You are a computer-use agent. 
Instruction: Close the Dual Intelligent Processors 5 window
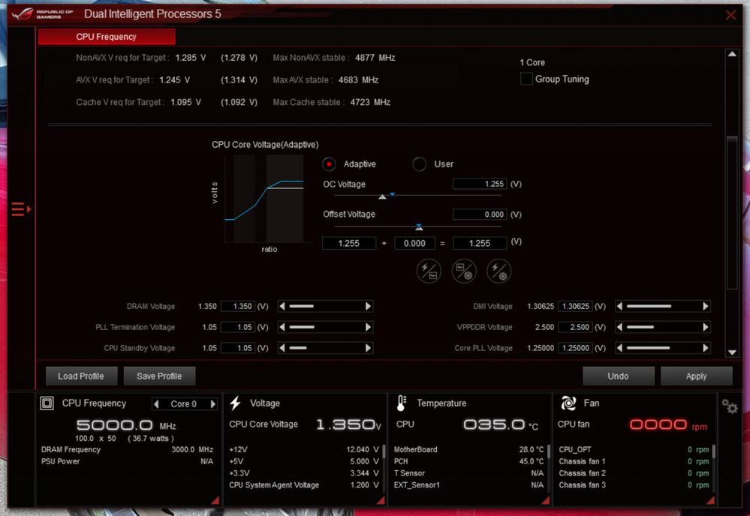tap(730, 15)
